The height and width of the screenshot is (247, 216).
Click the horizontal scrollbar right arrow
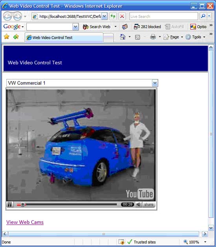point(205,234)
